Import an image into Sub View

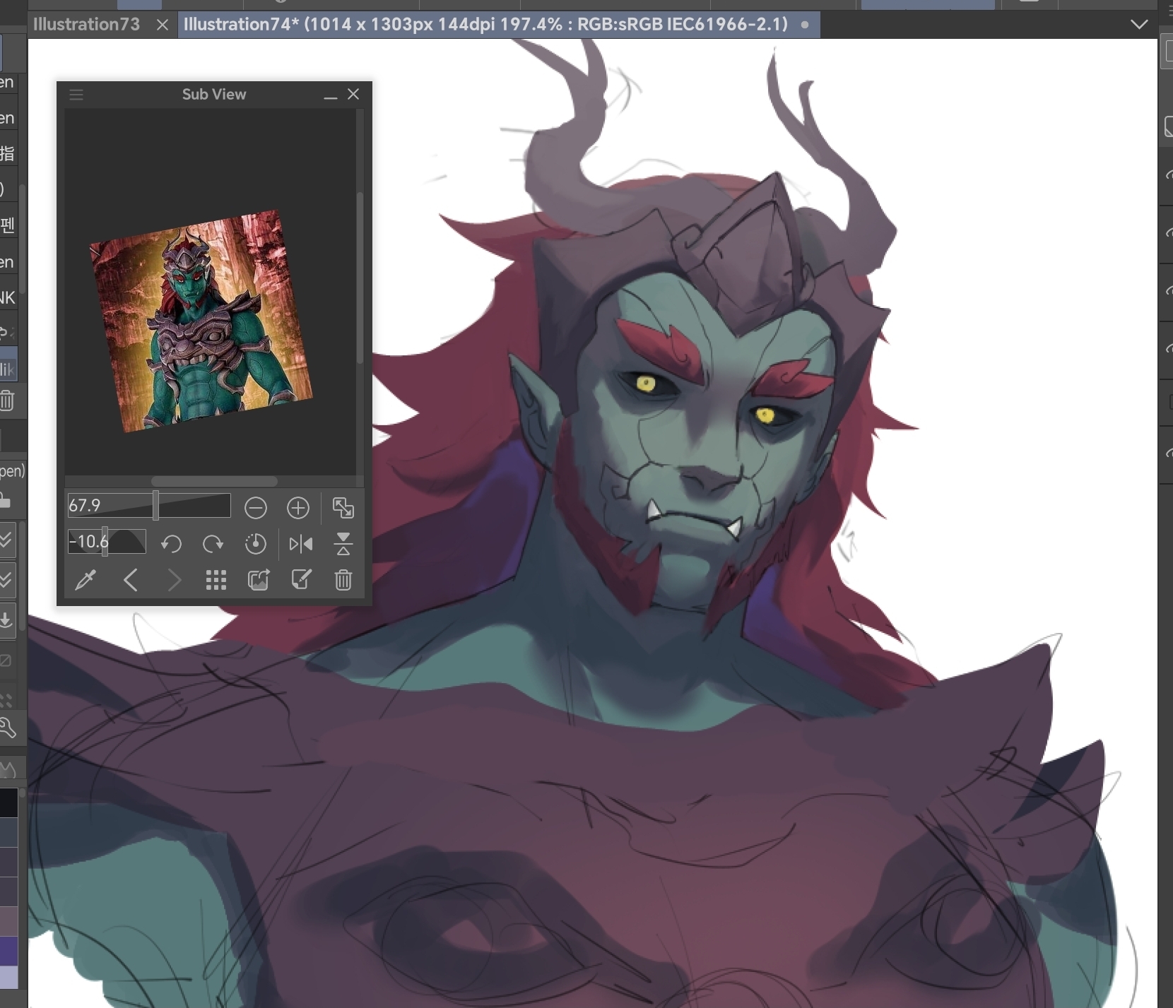pos(259,581)
